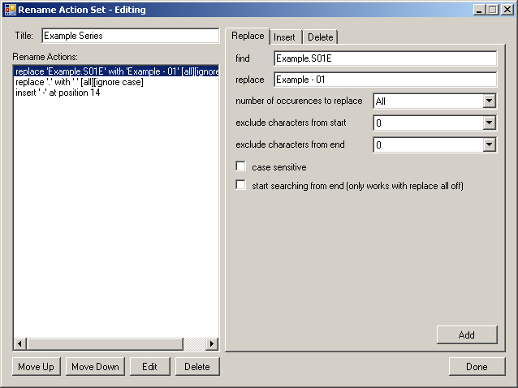Expand exclude characters from start dropdown
The height and width of the screenshot is (388, 518).
pos(488,123)
